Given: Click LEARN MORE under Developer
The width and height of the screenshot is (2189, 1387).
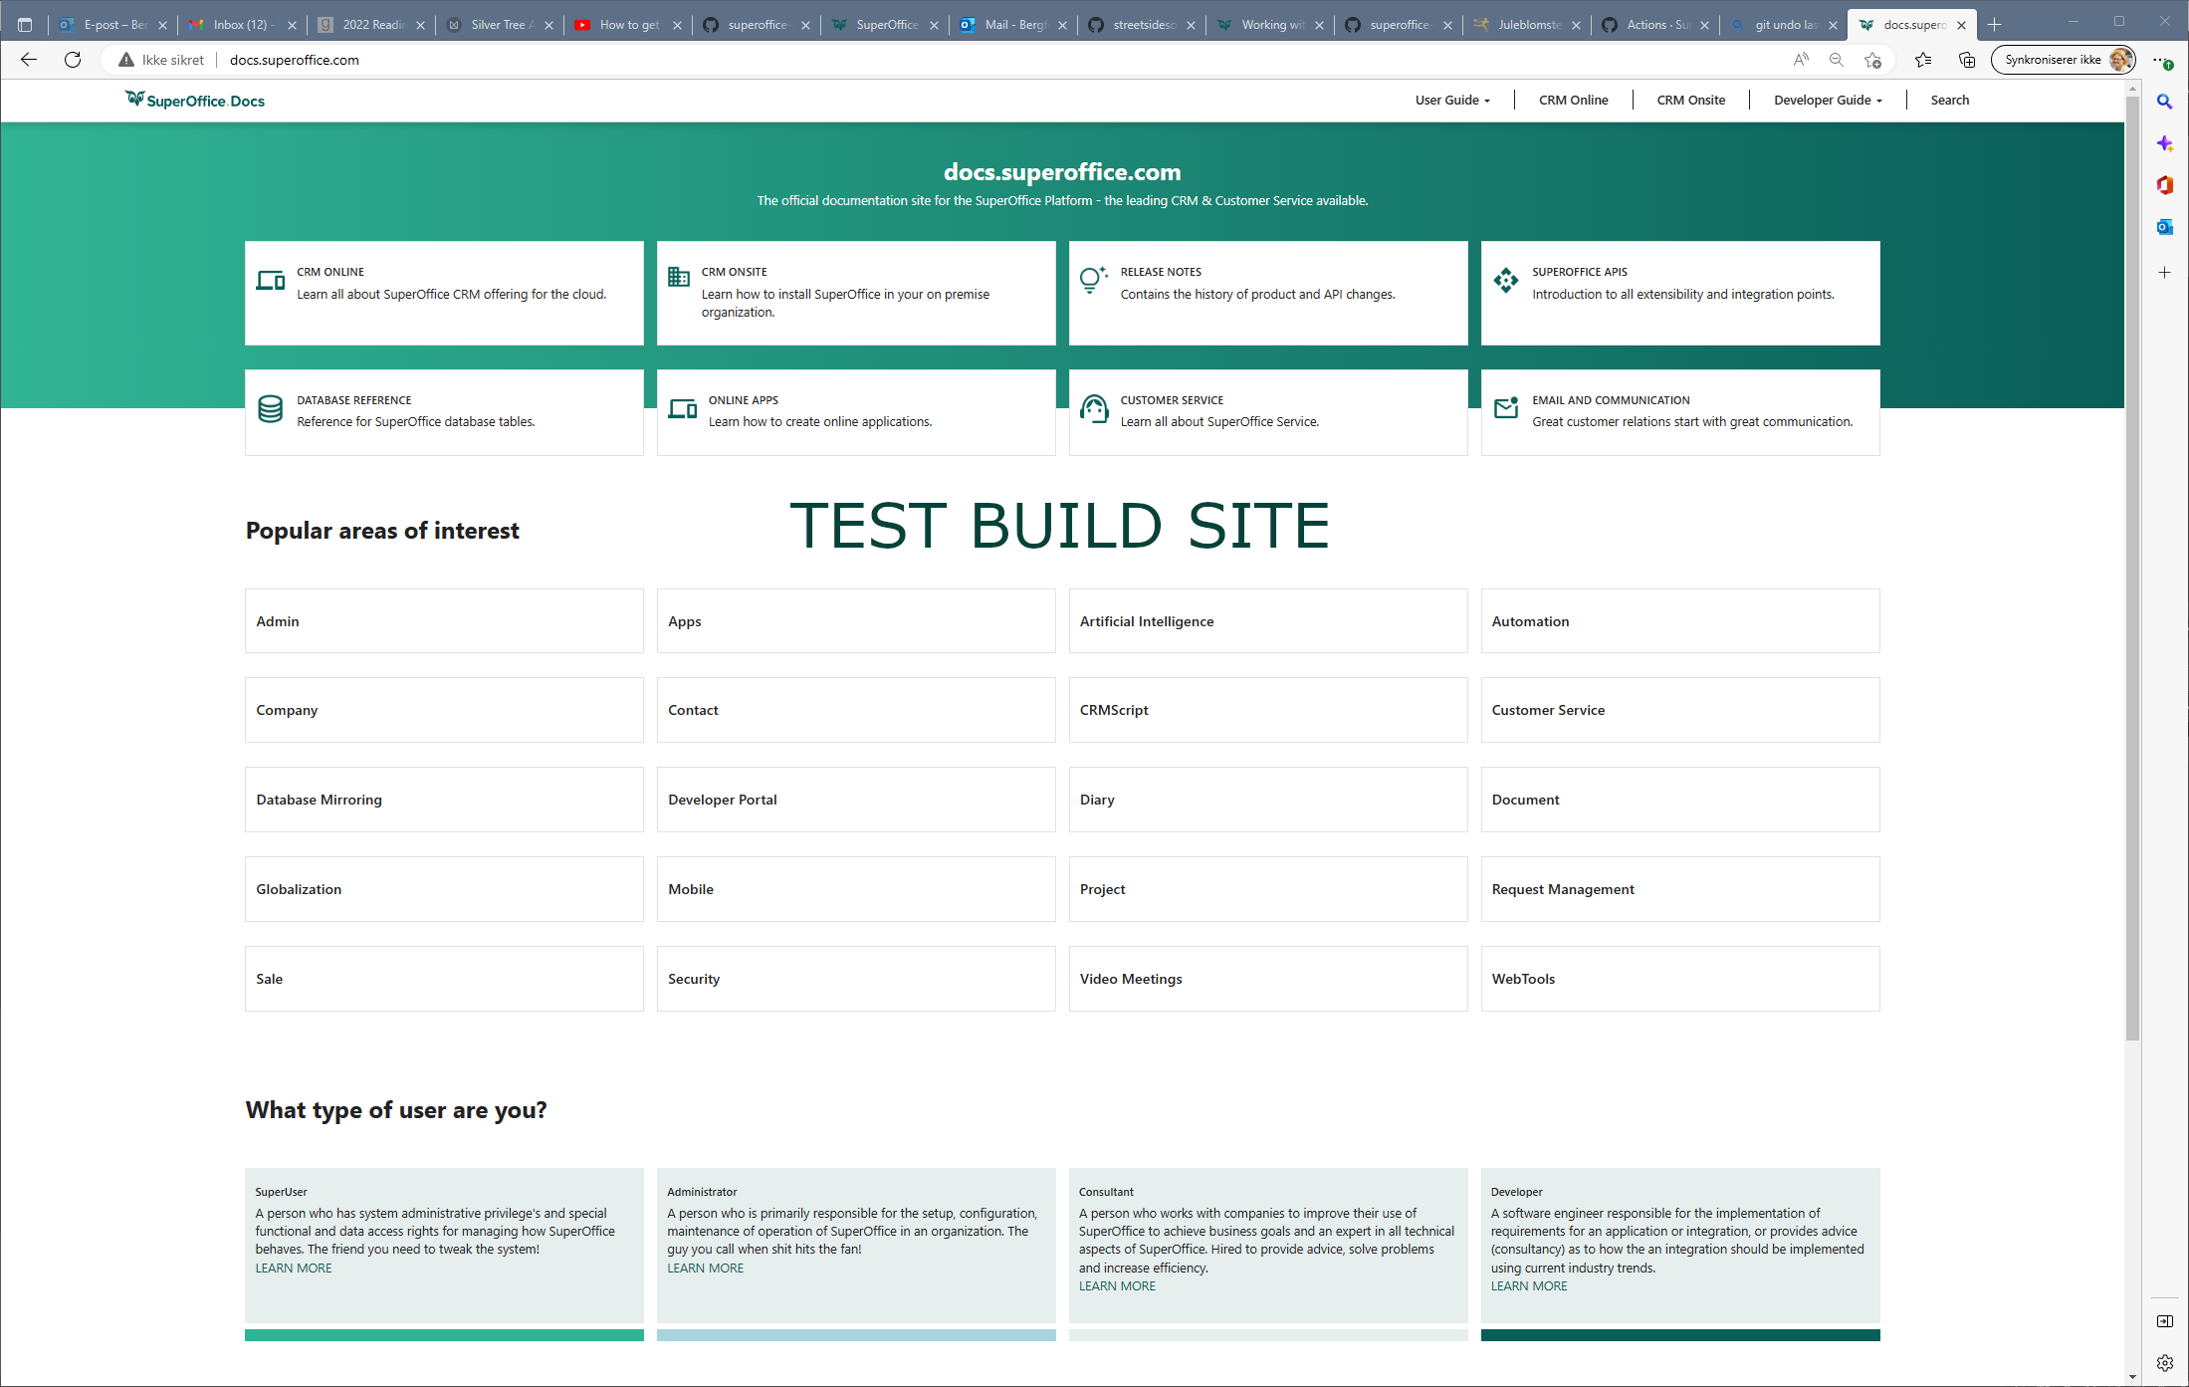Looking at the screenshot, I should click(1529, 1285).
